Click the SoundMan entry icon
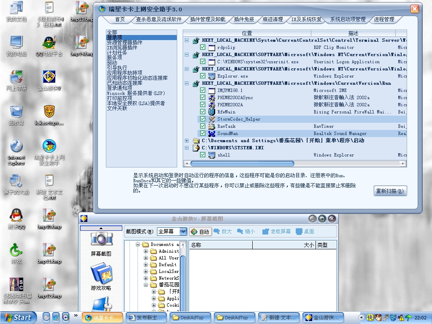Screen dimensions: 432x324 [212, 133]
